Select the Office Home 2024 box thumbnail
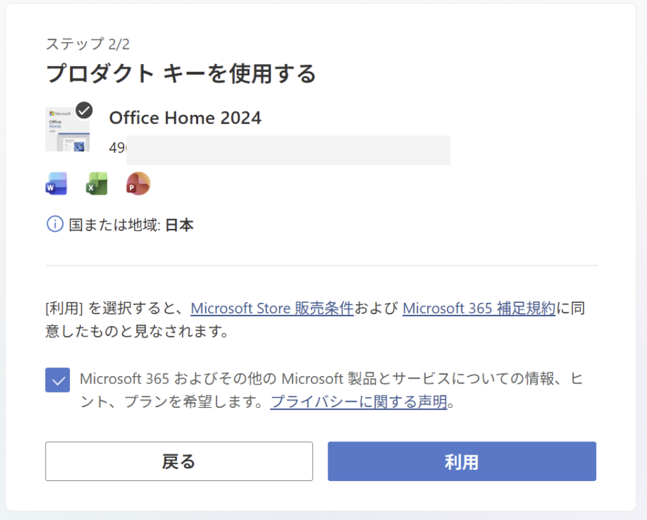This screenshot has height=520, width=647. pos(67,130)
